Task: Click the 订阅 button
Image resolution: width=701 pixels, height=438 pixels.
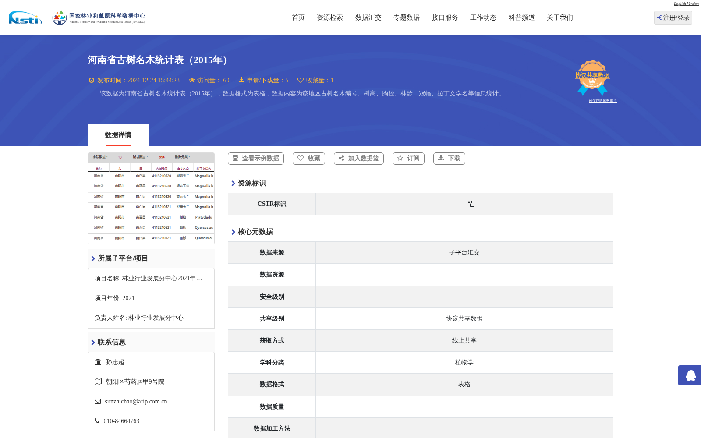Action: [408, 159]
